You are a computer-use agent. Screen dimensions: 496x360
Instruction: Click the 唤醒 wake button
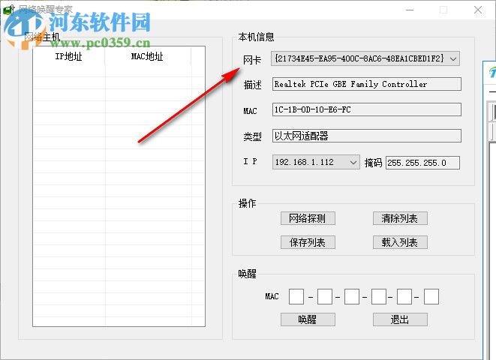308,319
